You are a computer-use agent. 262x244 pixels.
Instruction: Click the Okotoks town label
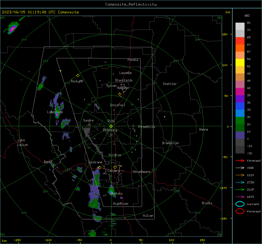(116, 194)
